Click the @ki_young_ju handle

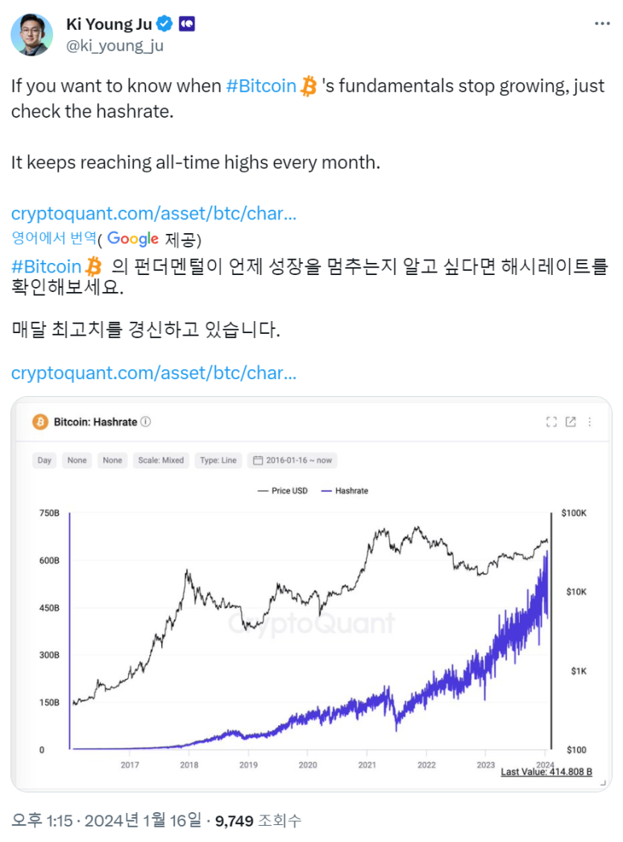pyautogui.click(x=114, y=46)
